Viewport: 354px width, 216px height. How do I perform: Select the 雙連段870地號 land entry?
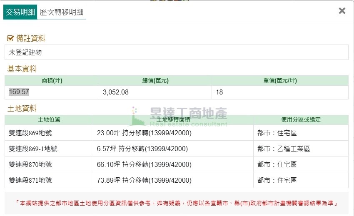[30, 164]
